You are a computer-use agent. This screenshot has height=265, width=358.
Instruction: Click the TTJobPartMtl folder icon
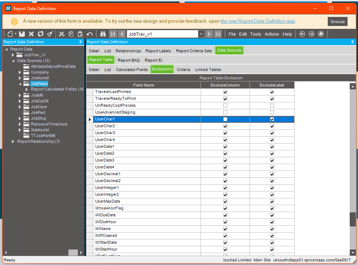[26, 136]
